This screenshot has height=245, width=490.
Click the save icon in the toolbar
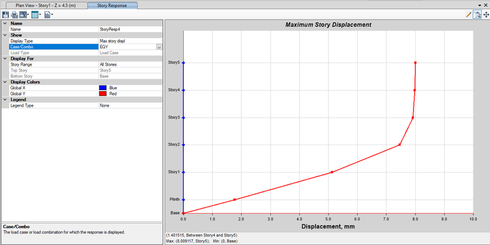[6, 13]
